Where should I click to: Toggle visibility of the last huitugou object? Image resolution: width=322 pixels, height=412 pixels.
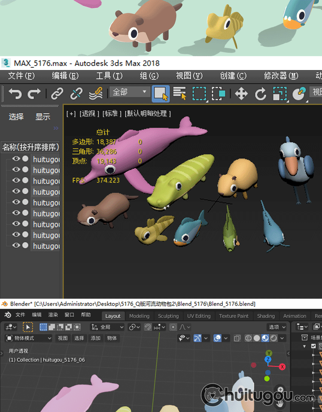point(16,245)
